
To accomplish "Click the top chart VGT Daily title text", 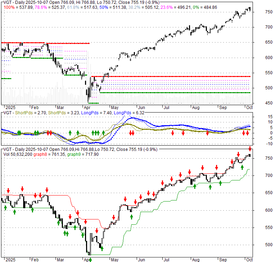I will click(x=81, y=2).
